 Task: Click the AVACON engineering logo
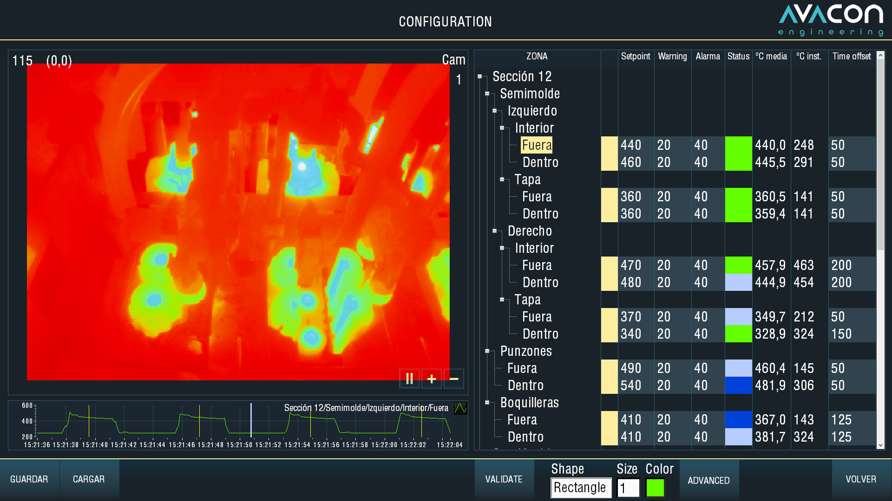[832, 19]
